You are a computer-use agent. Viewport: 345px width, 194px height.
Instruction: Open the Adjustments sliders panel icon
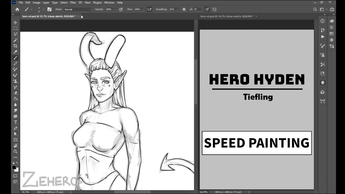332,27
